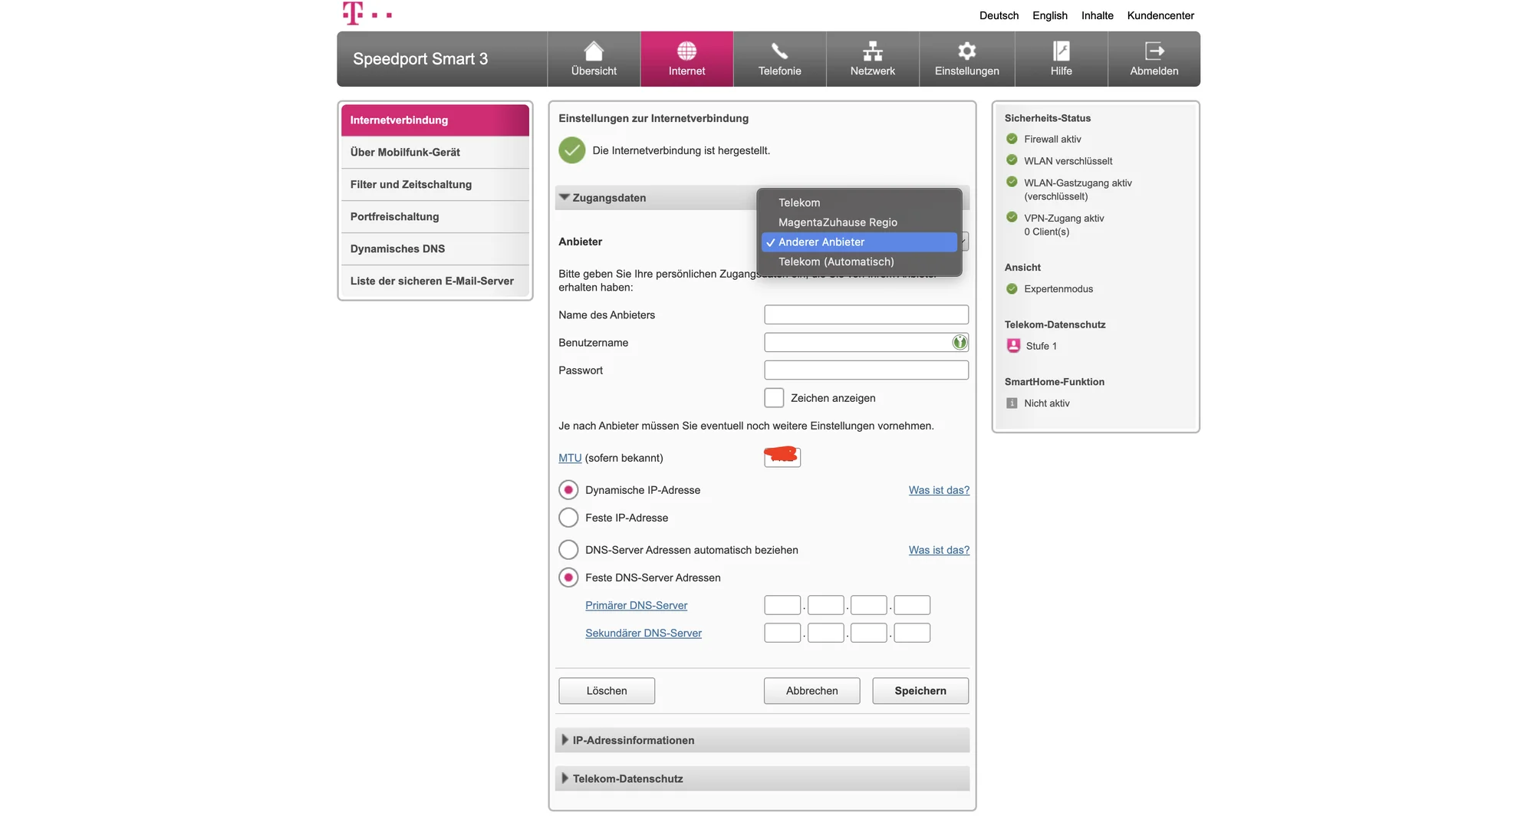The width and height of the screenshot is (1534, 816).
Task: Click the Löschen button
Action: click(x=607, y=690)
